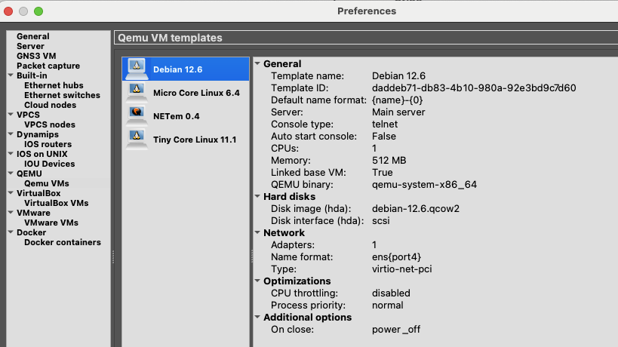Open the General preferences page
This screenshot has width=618, height=347.
[x=33, y=36]
